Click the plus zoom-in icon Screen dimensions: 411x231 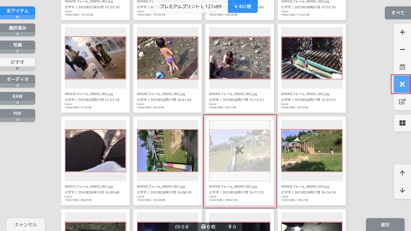[x=402, y=32]
